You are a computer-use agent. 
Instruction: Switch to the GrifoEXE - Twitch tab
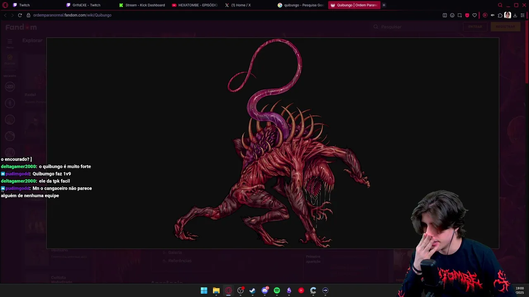point(89,5)
